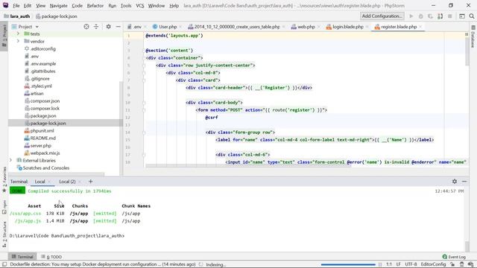This screenshot has height=268, width=477.
Task: Click the Run with coverage icon
Action: pos(430,16)
